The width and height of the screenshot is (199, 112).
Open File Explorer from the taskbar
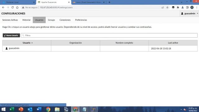pos(57,109)
